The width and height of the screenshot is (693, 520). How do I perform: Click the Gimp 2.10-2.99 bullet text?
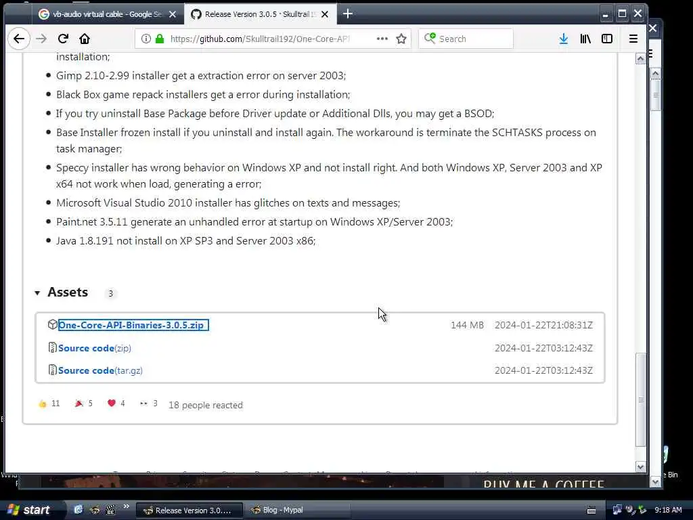(x=201, y=76)
